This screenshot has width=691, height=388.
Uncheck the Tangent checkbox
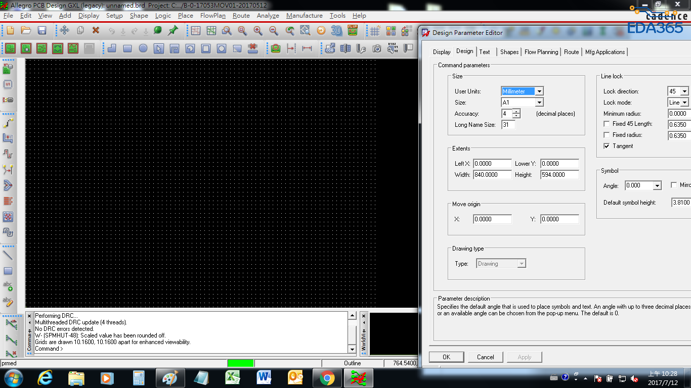tap(607, 146)
